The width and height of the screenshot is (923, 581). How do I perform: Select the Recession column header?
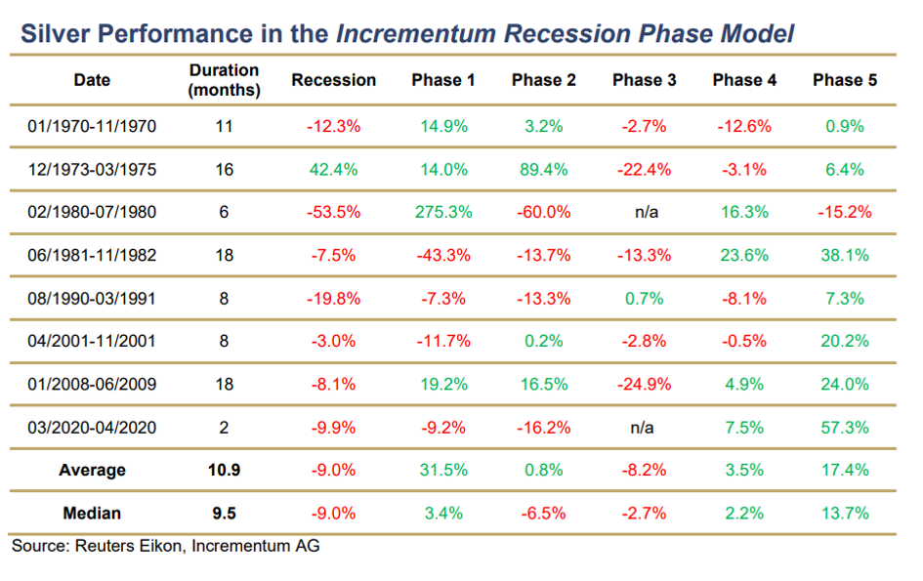pyautogui.click(x=333, y=80)
